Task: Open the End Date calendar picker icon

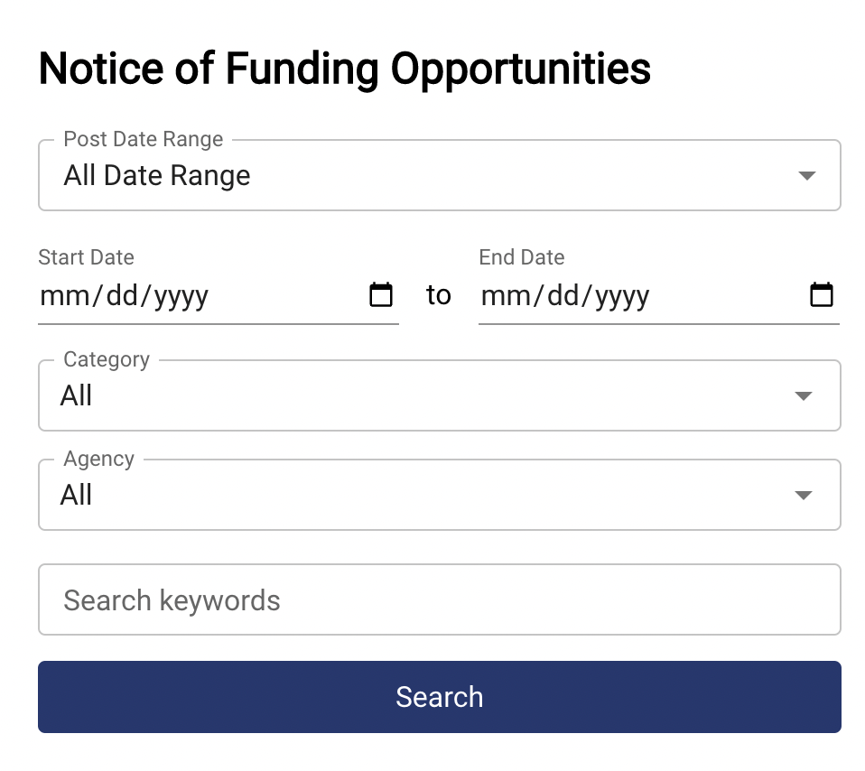Action: 821,295
